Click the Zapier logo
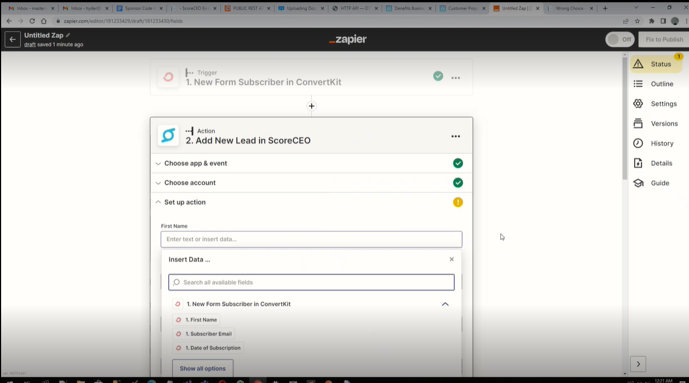 coord(348,40)
